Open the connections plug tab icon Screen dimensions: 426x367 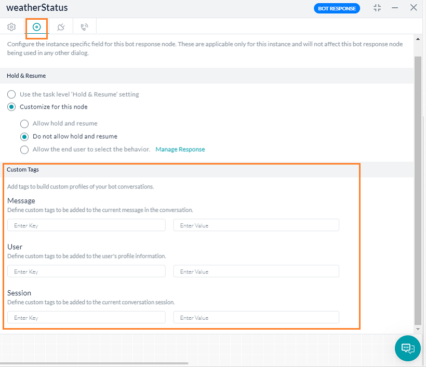point(61,27)
